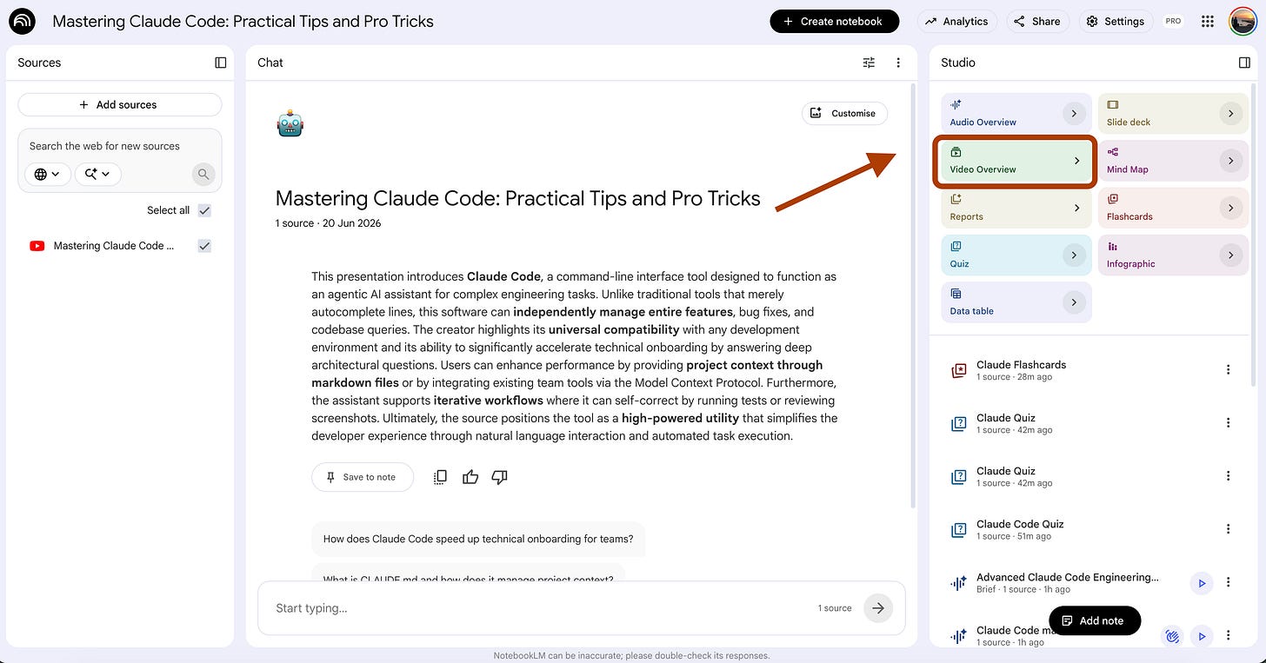1266x663 pixels.
Task: Expand Quiz customisation chevron
Action: pyautogui.click(x=1074, y=255)
